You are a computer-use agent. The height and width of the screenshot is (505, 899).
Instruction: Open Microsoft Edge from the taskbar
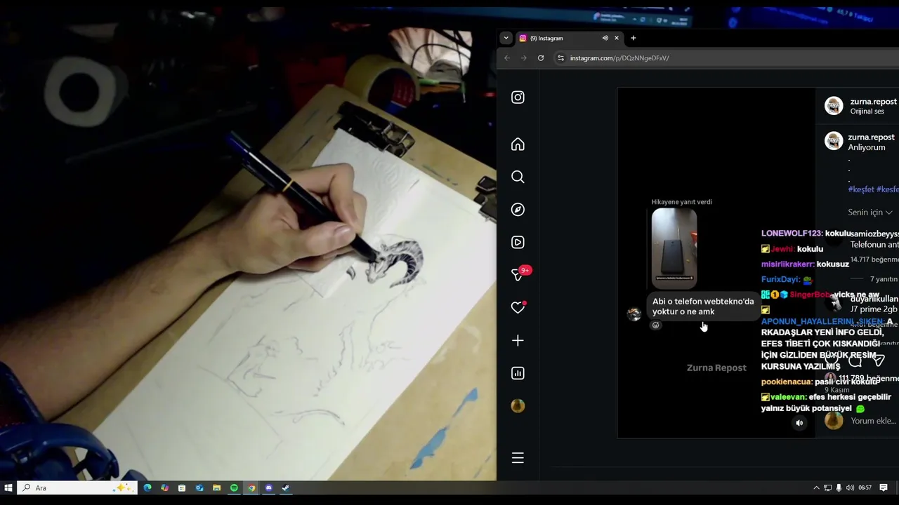(147, 487)
